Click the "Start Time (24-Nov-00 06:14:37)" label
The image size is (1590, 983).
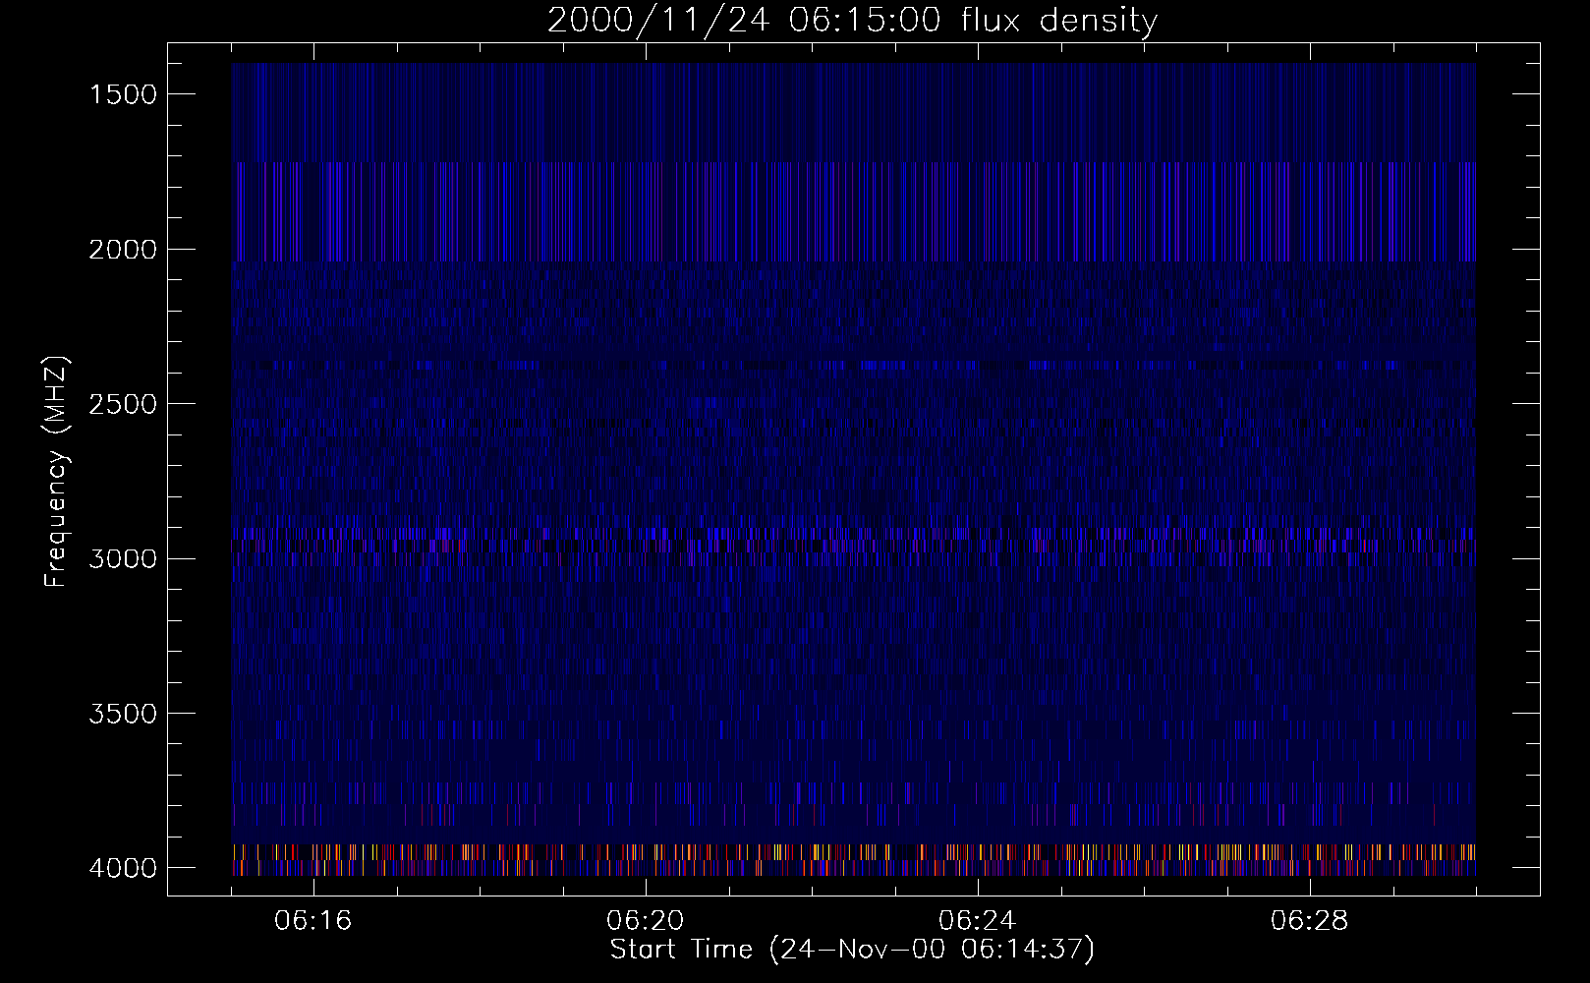852,950
